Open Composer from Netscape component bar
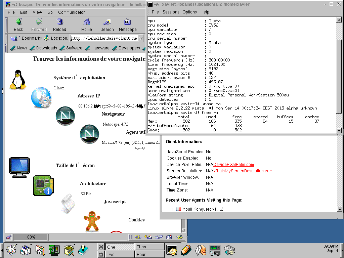Viewport: 344px width, 258px height. pyautogui.click(x=179, y=237)
